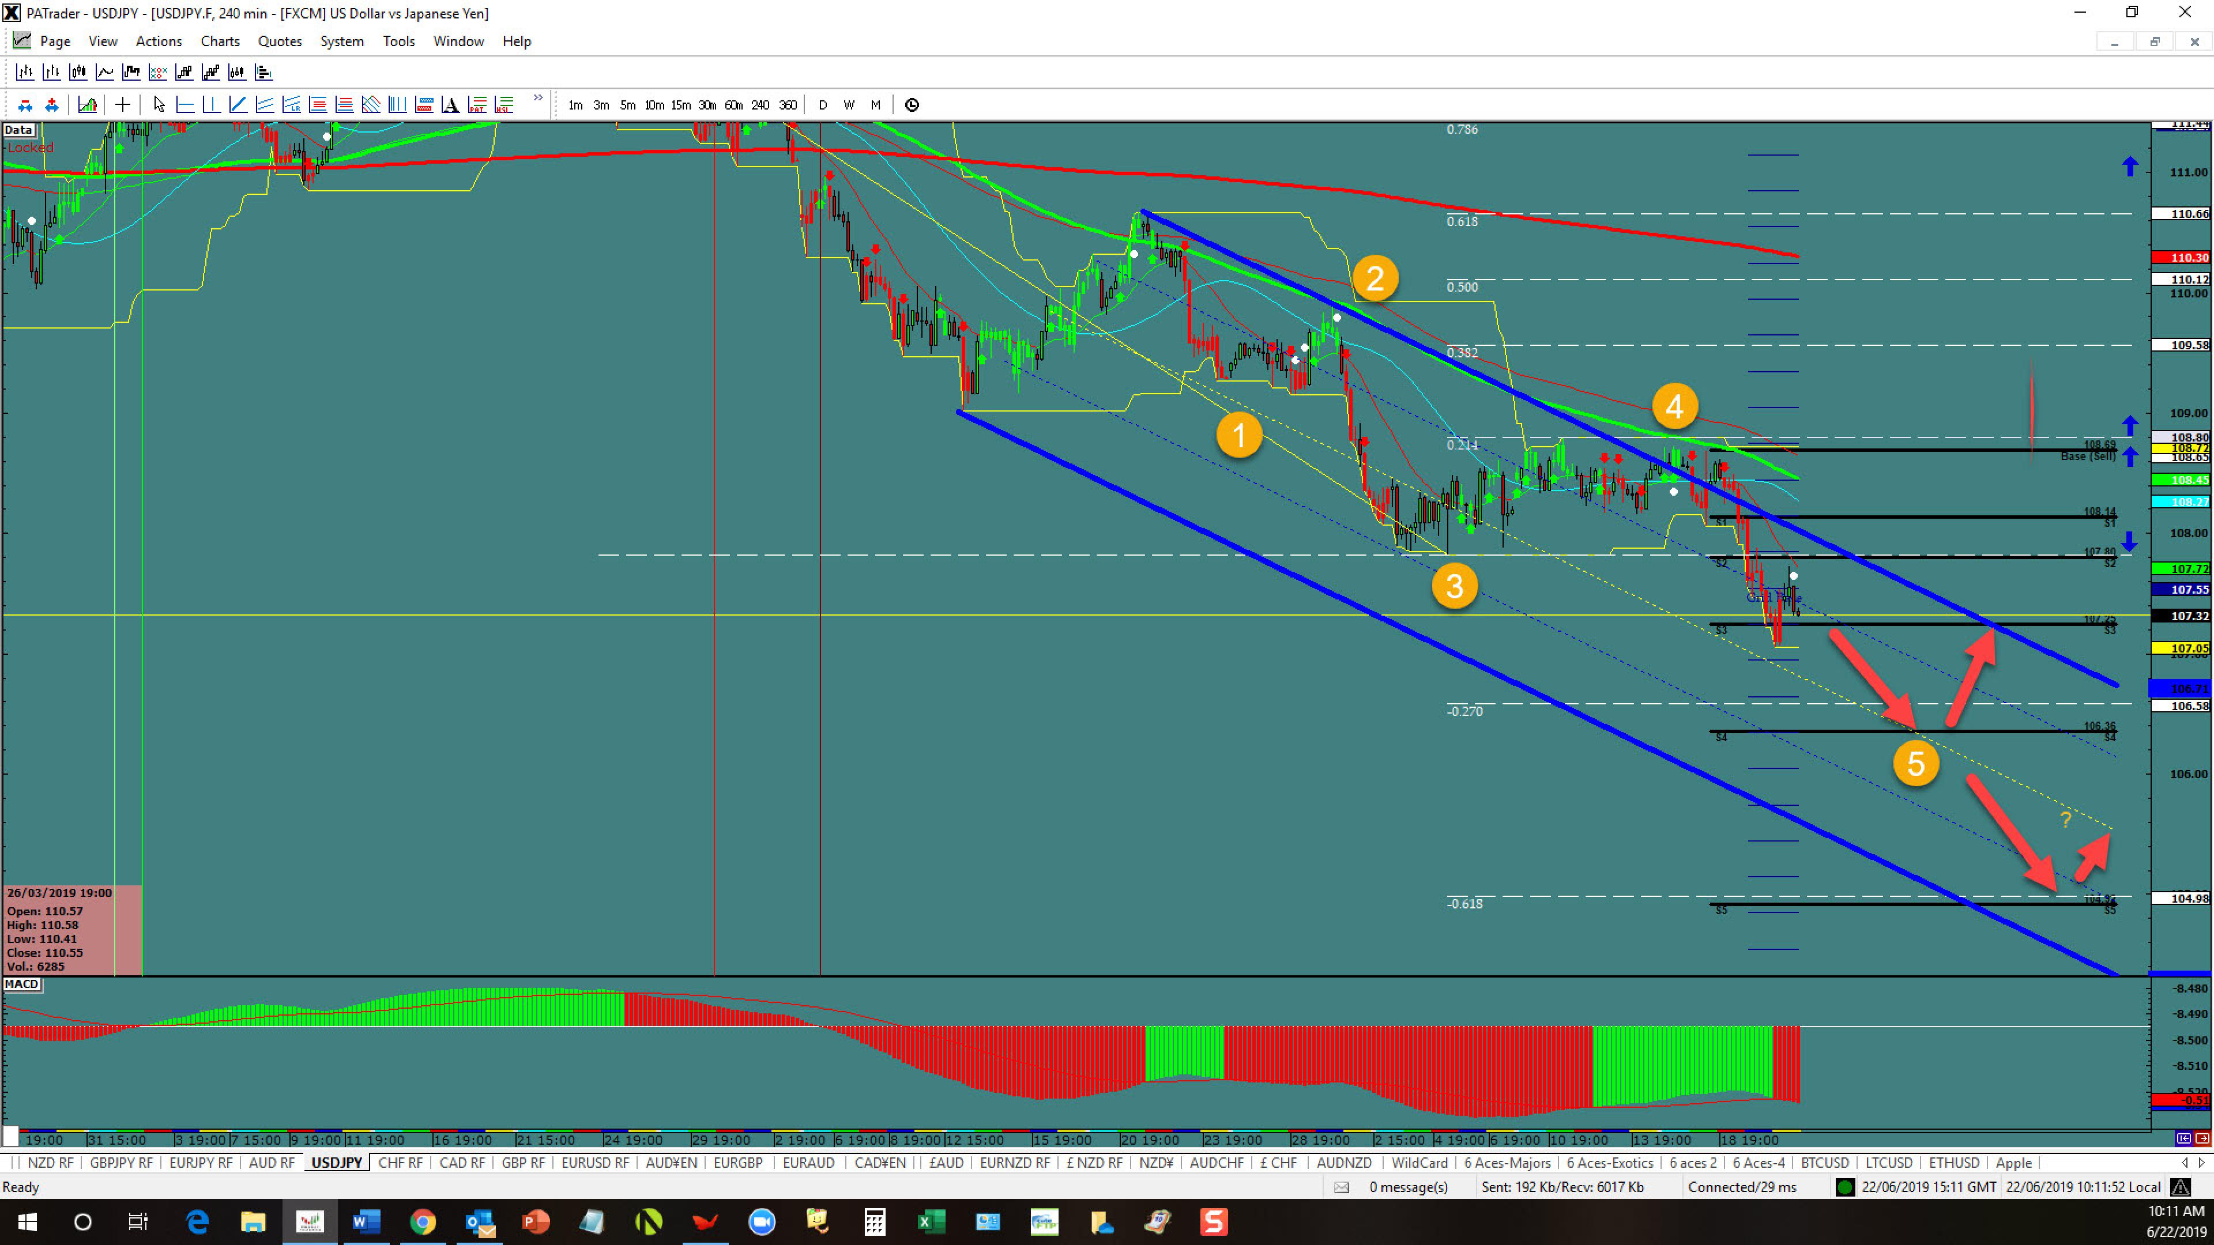Pick the diagonal trend line tool
The width and height of the screenshot is (2214, 1245).
[x=238, y=105]
